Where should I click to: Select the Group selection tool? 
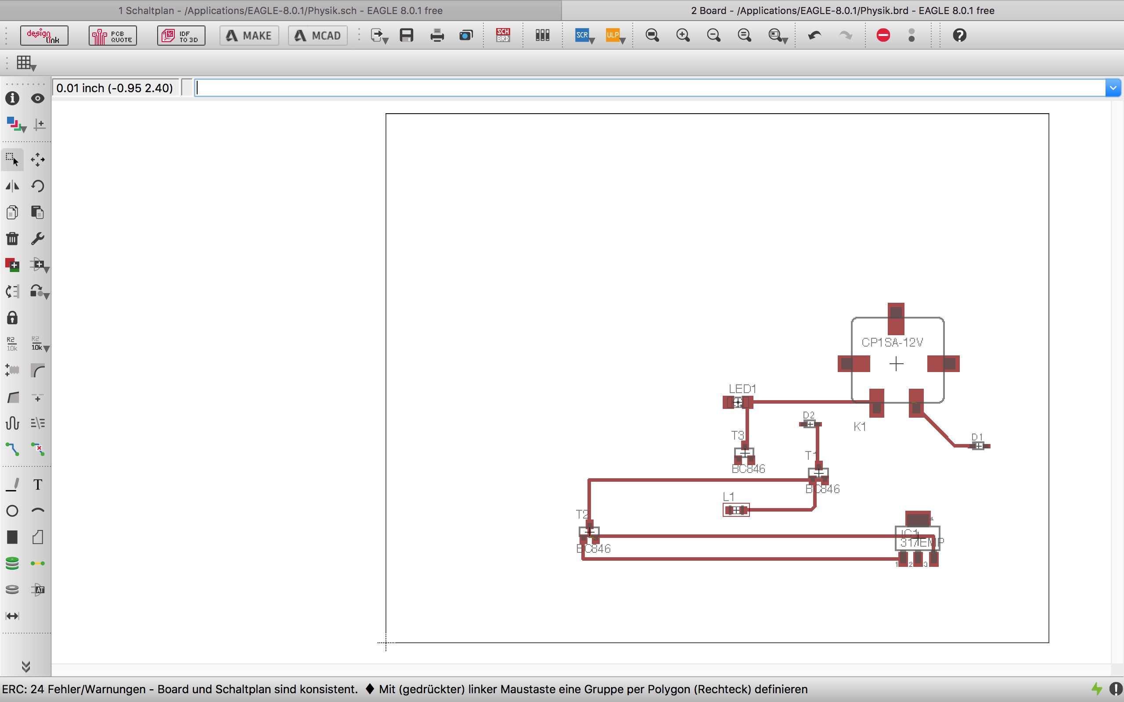[x=12, y=160]
